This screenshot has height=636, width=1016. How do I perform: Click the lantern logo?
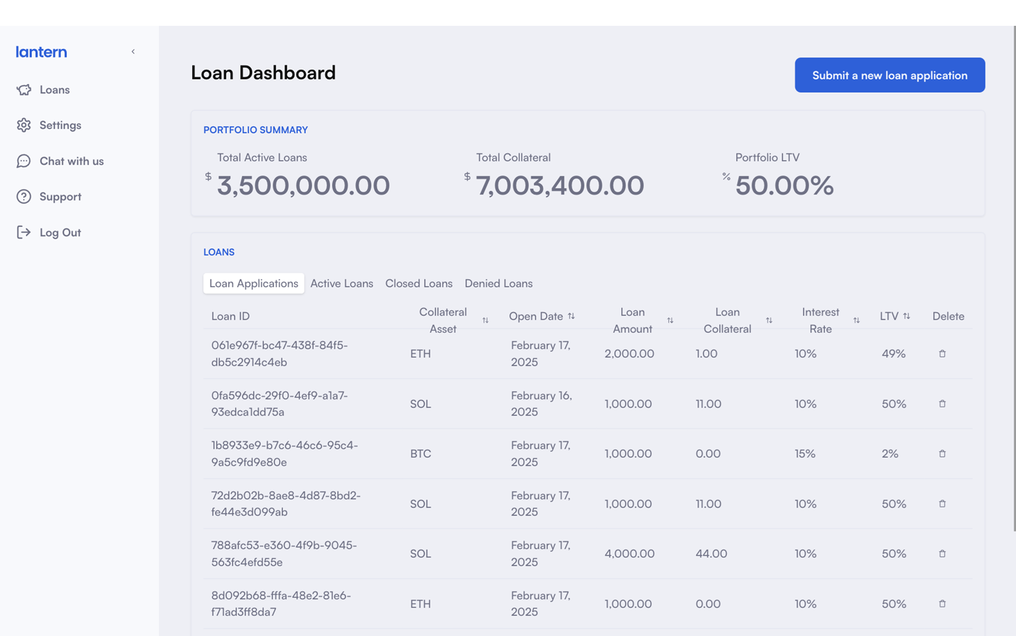tap(41, 52)
